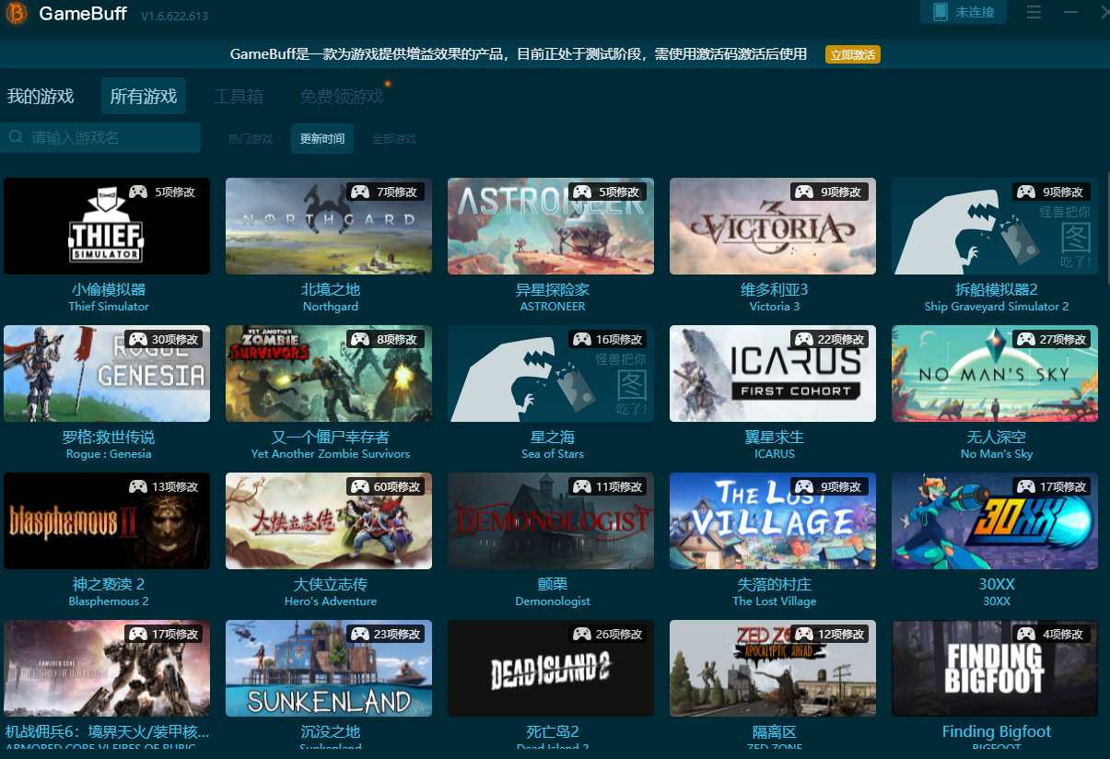
Task: Click the 失落的村庄 title link
Action: pyautogui.click(x=775, y=584)
